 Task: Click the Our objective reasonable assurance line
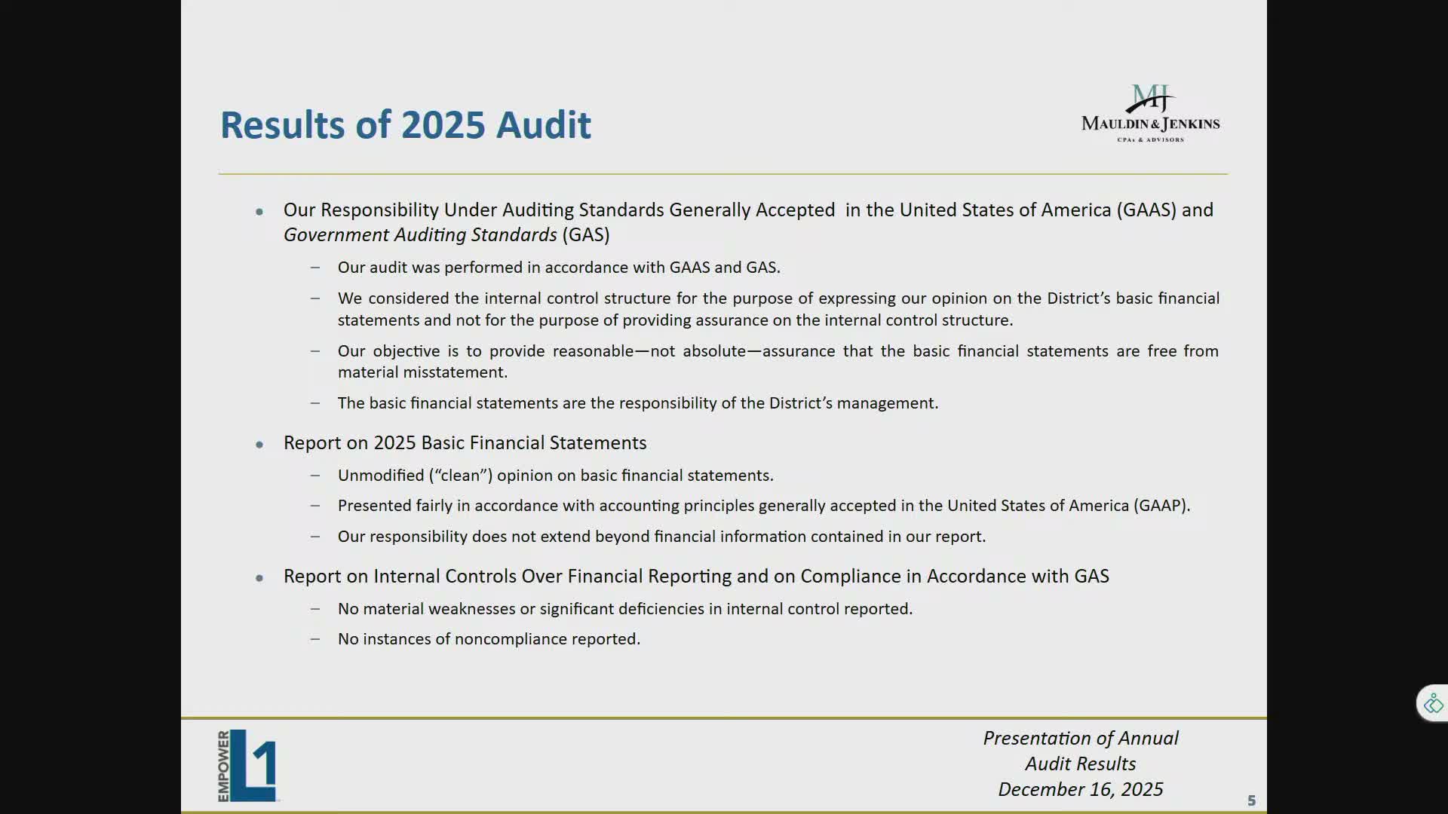coord(777,351)
